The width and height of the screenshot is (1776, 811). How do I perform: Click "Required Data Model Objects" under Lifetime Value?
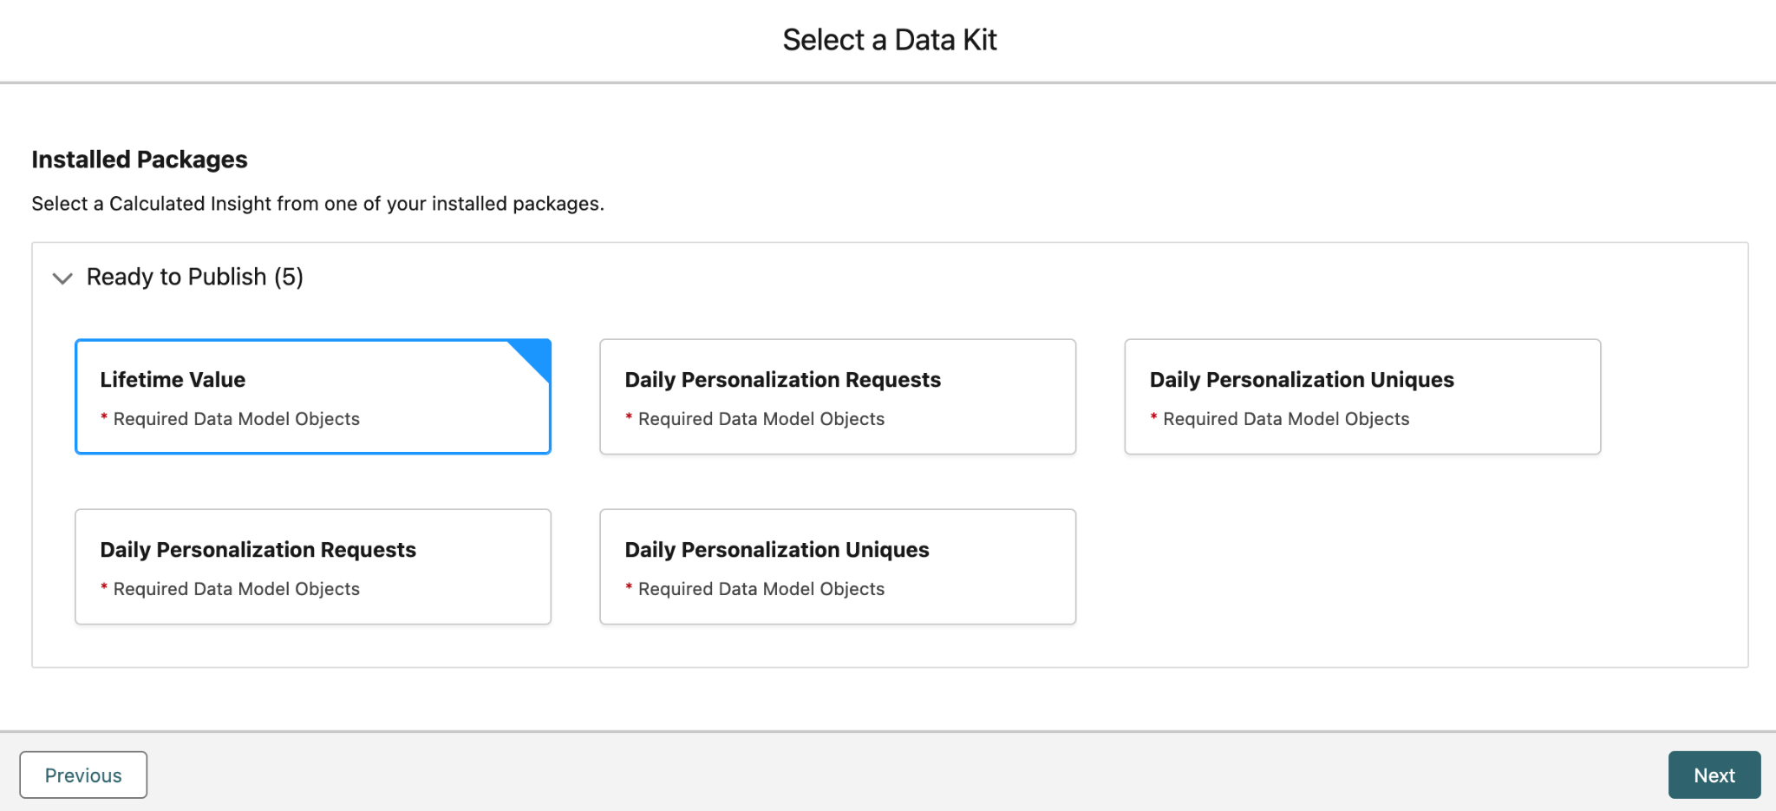coord(236,419)
